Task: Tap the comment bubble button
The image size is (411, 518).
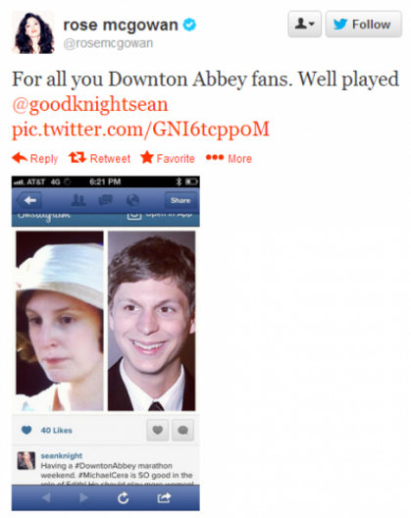Action: pyautogui.click(x=182, y=430)
